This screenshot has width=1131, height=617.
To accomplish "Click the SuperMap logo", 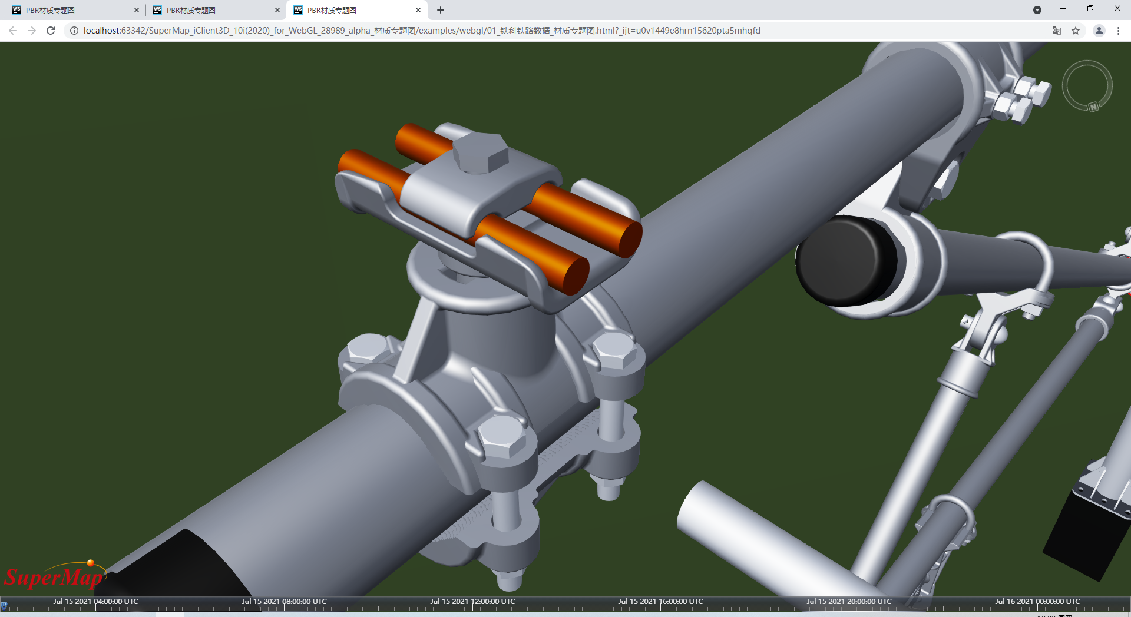I will point(55,575).
